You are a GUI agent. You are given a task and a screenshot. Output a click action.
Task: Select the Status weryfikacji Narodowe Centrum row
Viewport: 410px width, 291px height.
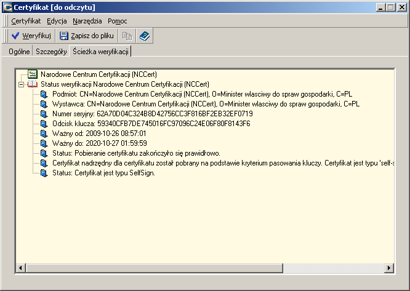(125, 84)
